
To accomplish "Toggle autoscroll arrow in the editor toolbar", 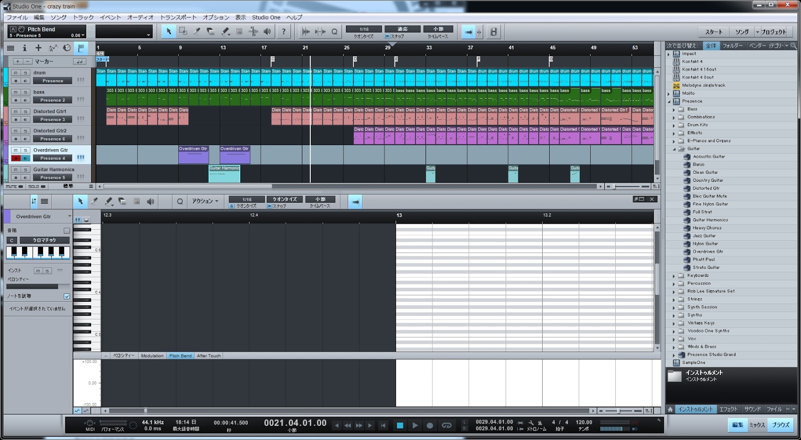I will tap(355, 202).
